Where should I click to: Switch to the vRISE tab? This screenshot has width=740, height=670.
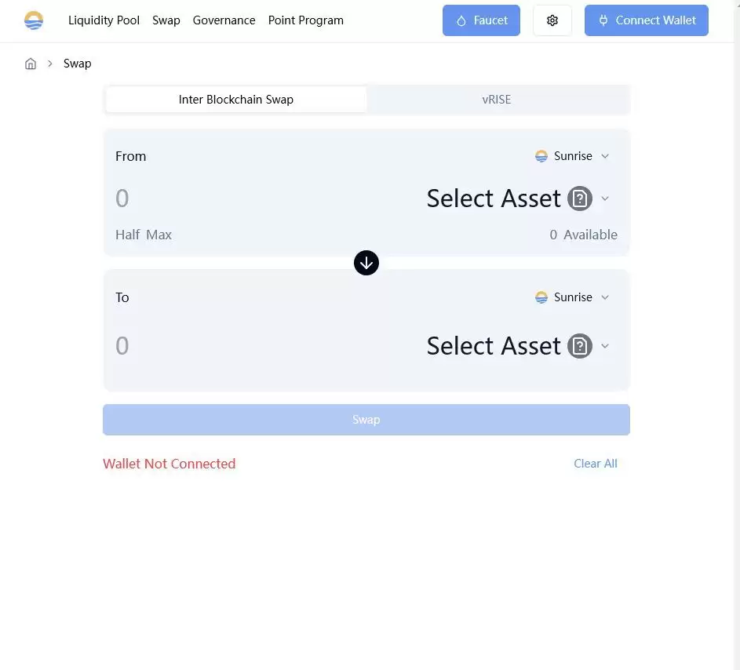coord(497,100)
